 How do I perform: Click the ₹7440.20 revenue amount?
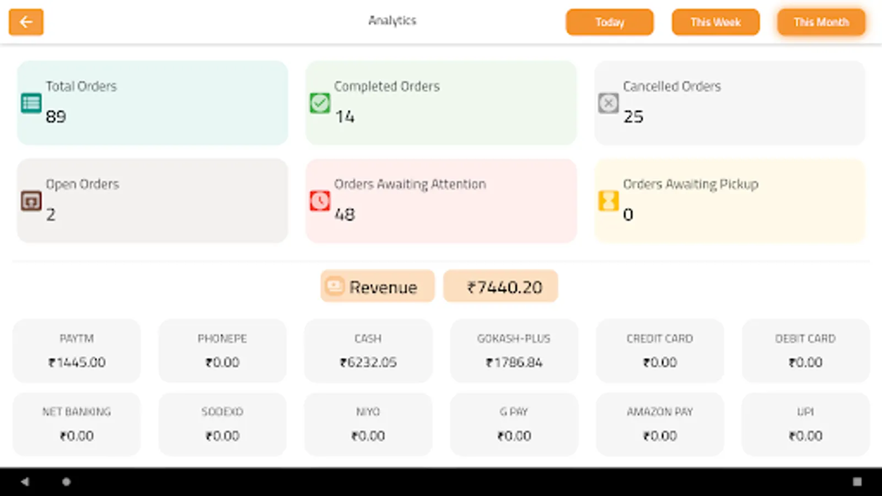pyautogui.click(x=501, y=287)
